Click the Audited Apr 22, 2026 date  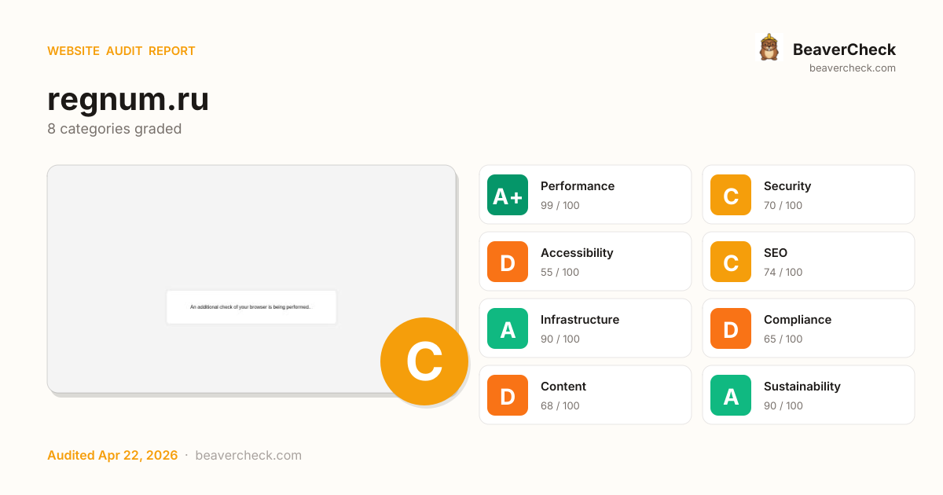pyautogui.click(x=112, y=456)
